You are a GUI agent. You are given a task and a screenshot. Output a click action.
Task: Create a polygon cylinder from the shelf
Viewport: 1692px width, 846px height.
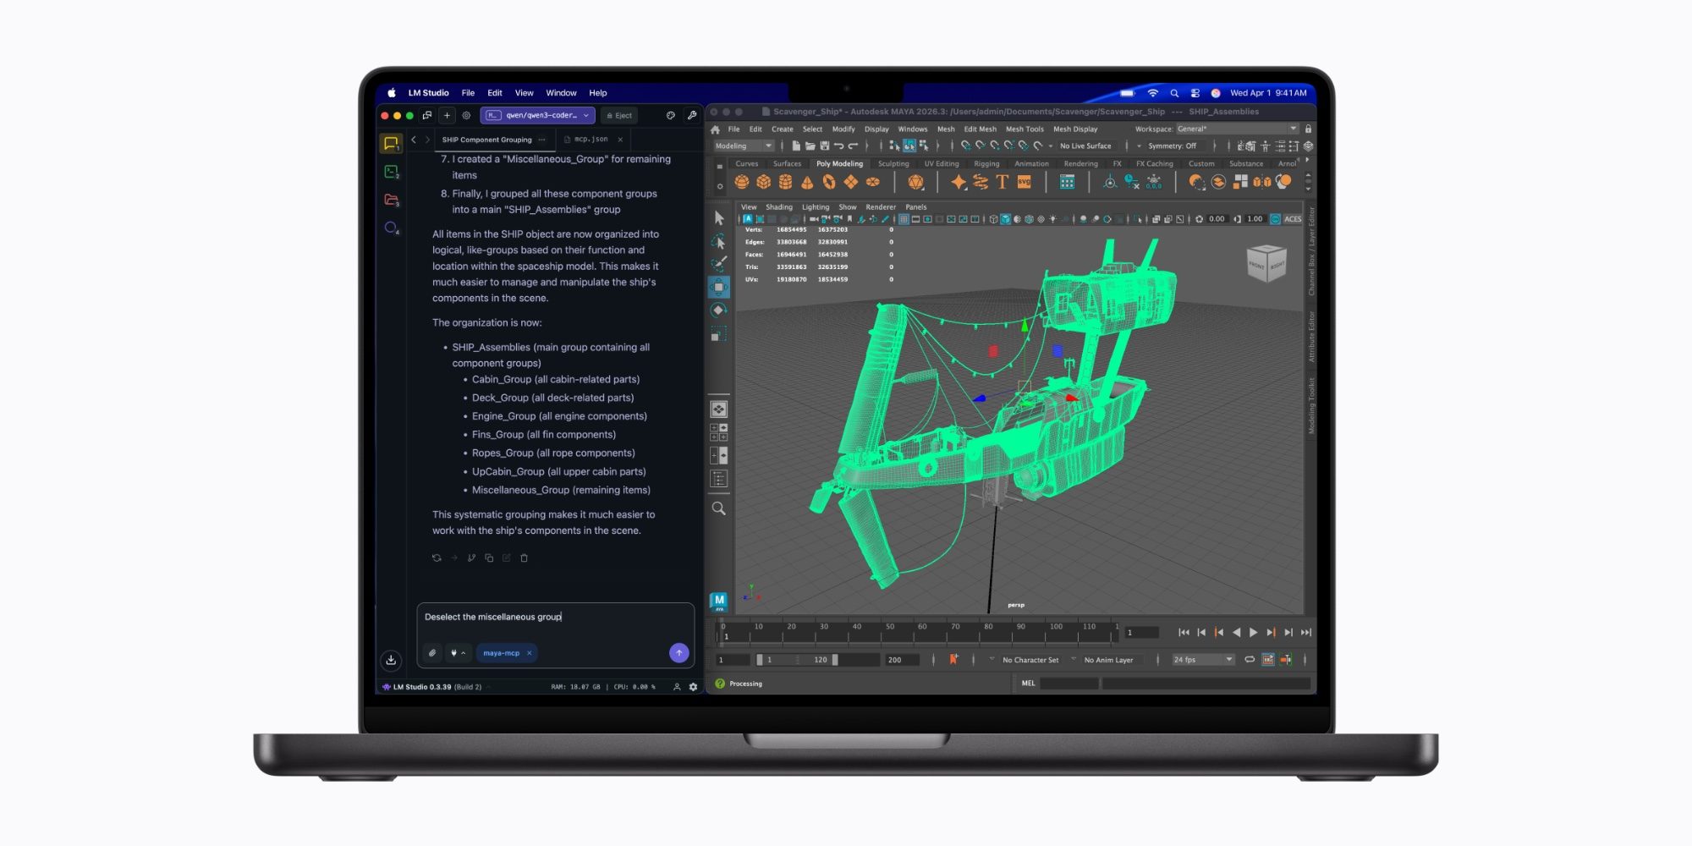tap(785, 182)
